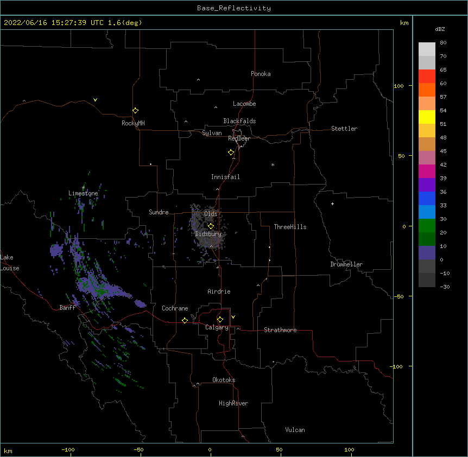
Task: Click the Didsbury label
Action: coord(208,234)
